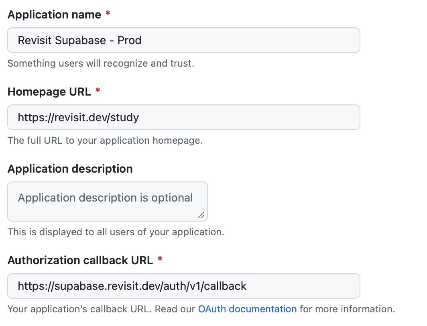Screen dimensions: 427x326
Task: Click "The full URL to your application homepage" hint
Action: point(105,141)
